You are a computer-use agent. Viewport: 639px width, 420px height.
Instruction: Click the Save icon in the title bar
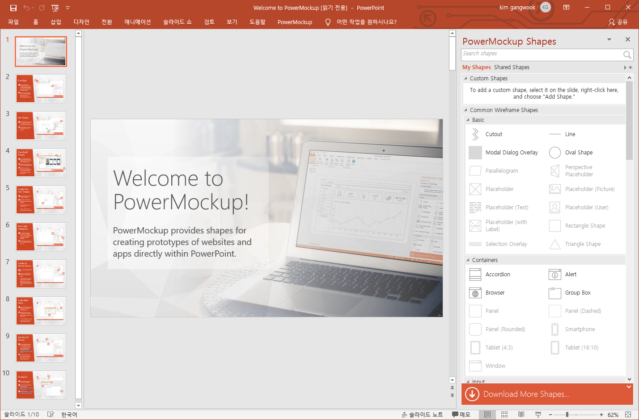point(13,8)
